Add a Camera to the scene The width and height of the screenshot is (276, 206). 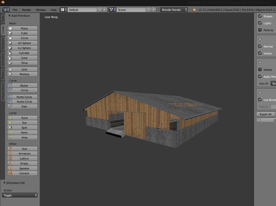(22, 173)
